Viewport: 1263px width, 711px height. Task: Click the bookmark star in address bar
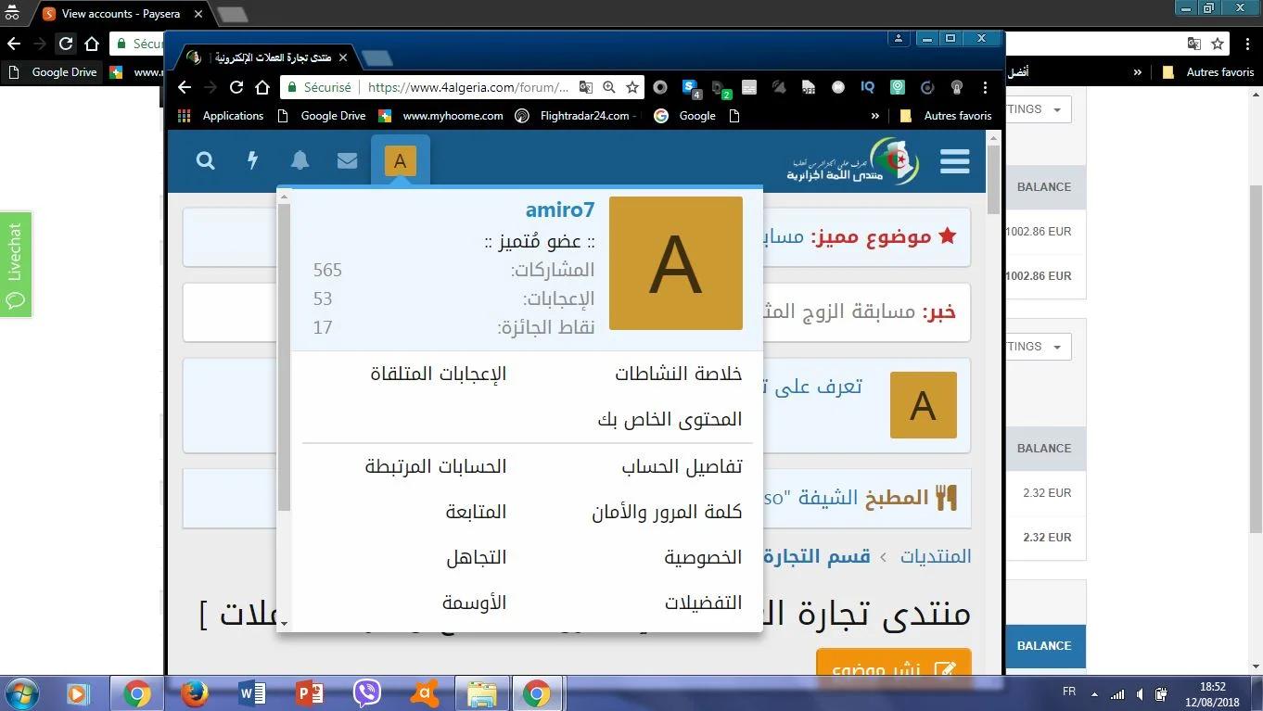coord(632,87)
